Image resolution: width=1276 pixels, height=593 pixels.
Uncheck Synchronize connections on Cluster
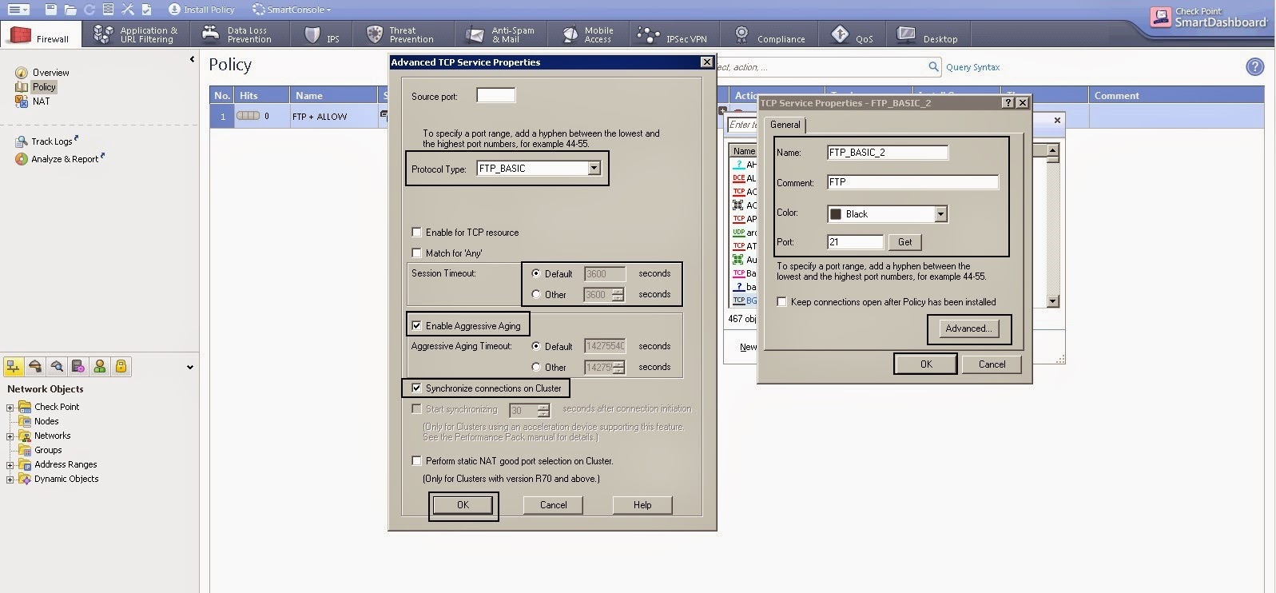[416, 388]
